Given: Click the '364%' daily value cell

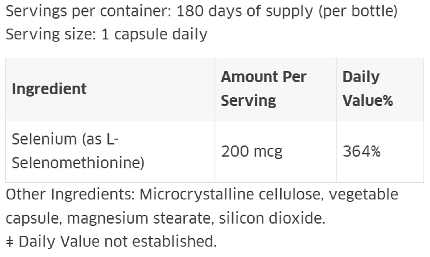Looking at the screenshot, I should 361,151.
